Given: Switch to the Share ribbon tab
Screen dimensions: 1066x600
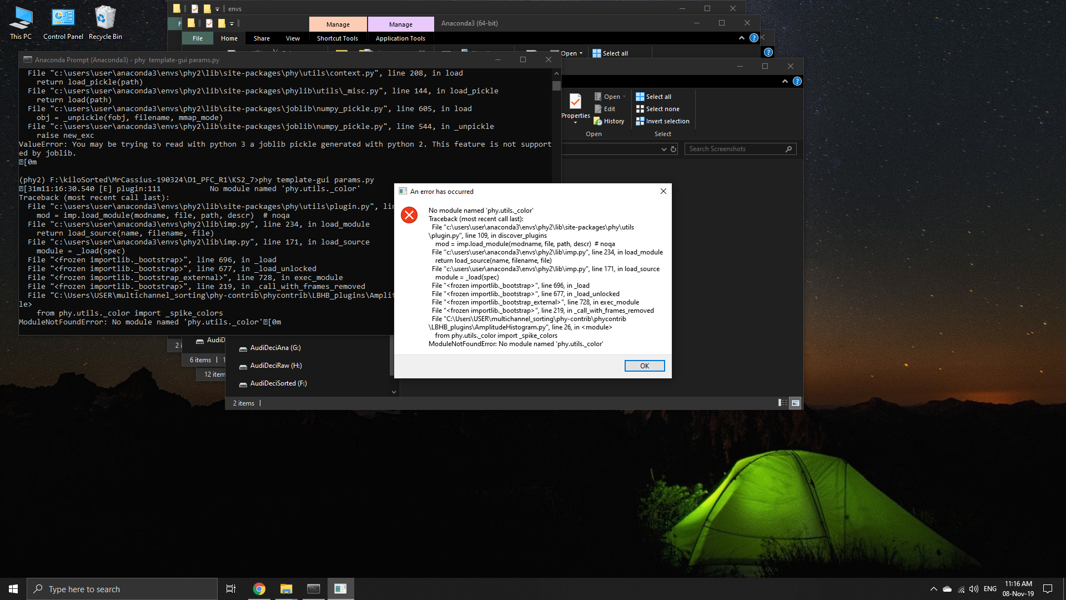Looking at the screenshot, I should point(261,38).
